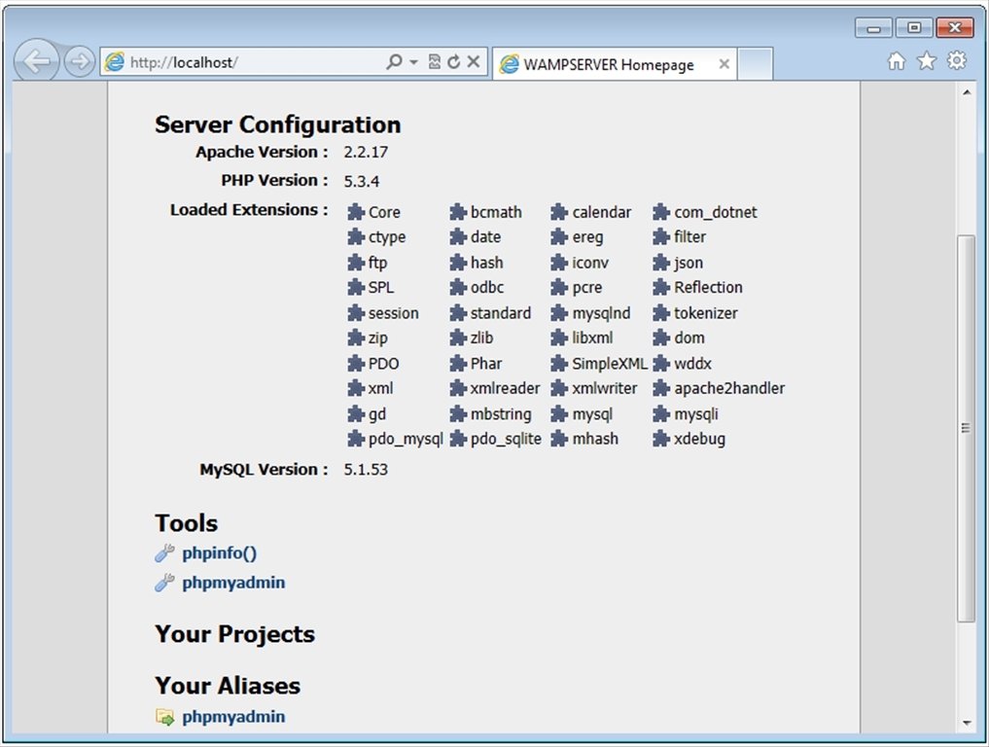Screen dimensions: 989x747
Task: Click the xmlreader extension name
Action: coord(506,388)
